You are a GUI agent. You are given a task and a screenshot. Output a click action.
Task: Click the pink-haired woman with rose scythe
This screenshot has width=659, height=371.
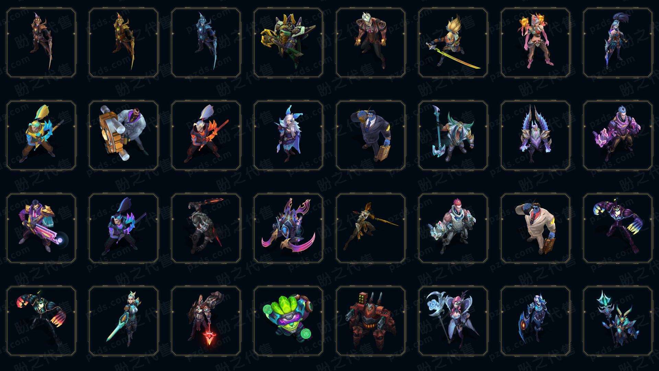(453, 321)
